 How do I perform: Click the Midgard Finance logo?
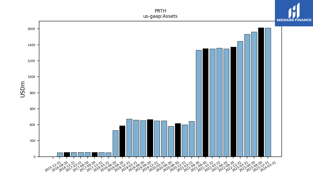(x=294, y=13)
